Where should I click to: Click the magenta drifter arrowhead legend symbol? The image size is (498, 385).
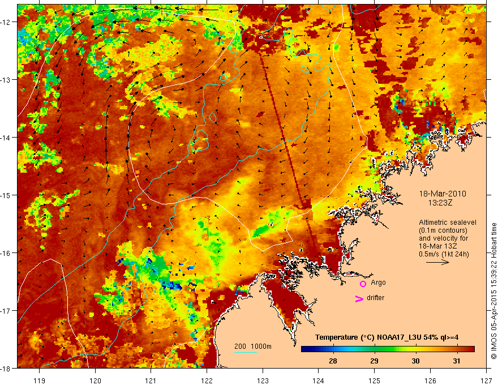(x=359, y=298)
